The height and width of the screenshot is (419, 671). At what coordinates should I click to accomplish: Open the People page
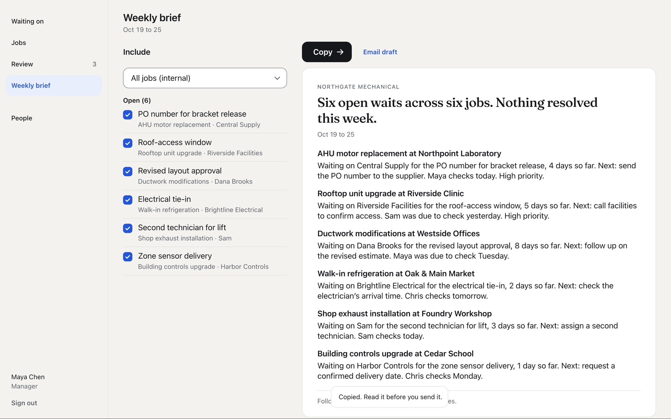(x=54, y=118)
